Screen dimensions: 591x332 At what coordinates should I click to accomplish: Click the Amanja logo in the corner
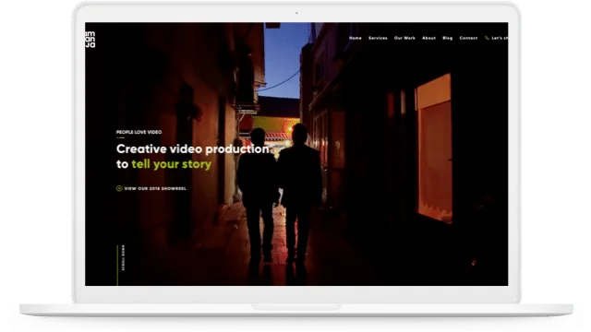[x=90, y=39]
